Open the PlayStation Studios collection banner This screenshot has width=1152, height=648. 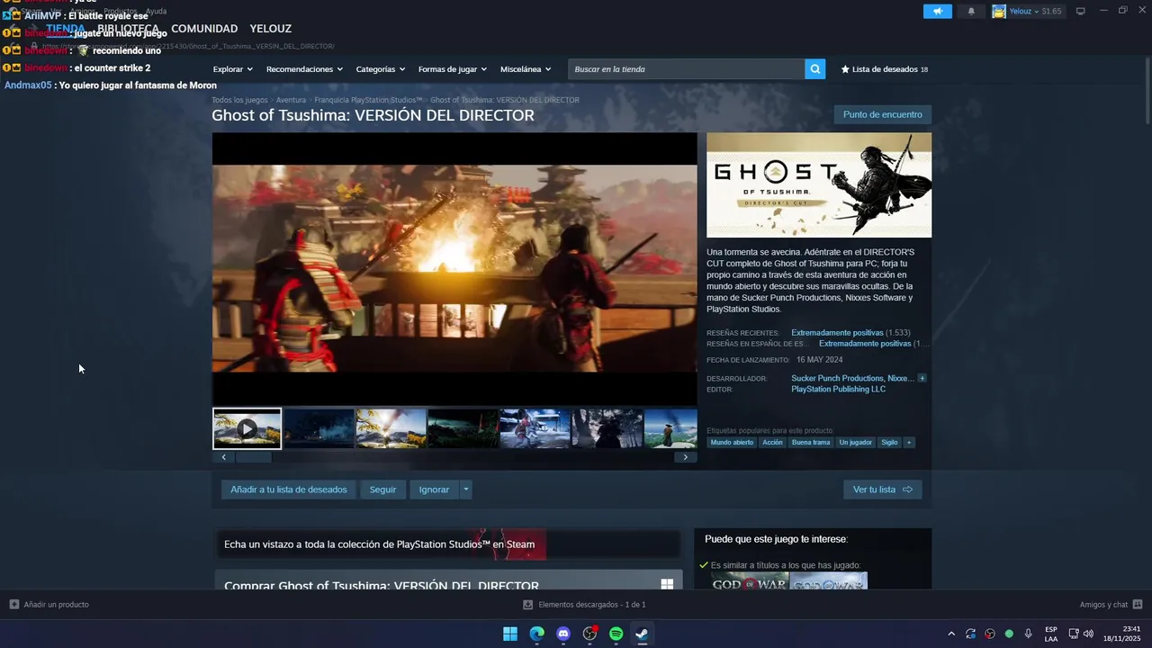click(448, 544)
